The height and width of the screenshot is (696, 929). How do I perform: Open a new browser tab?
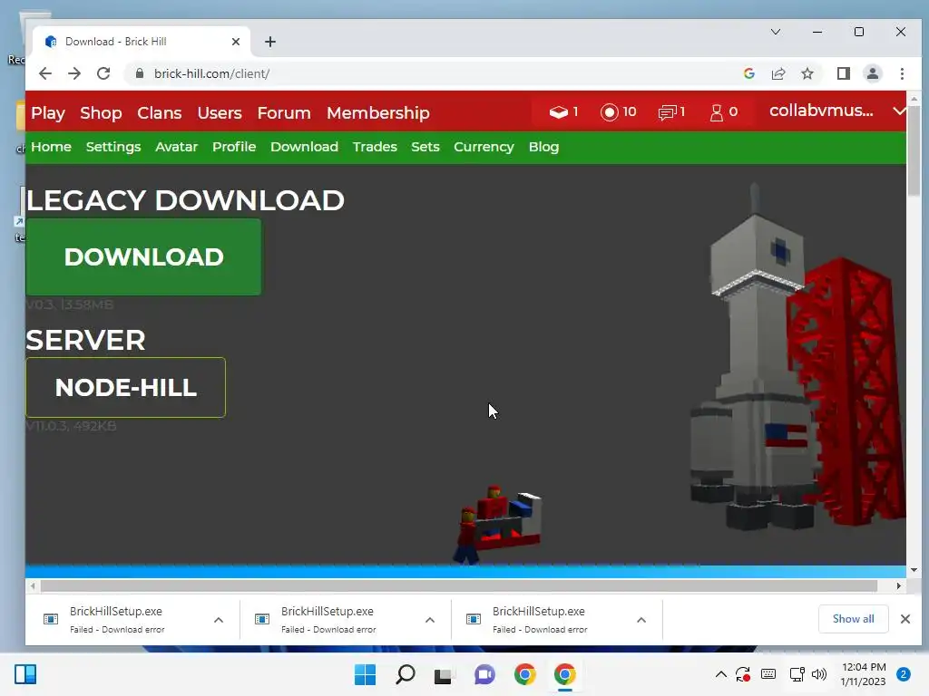point(270,42)
